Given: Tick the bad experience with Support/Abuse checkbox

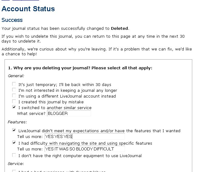Looking at the screenshot, I should pyautogui.click(x=14, y=171).
